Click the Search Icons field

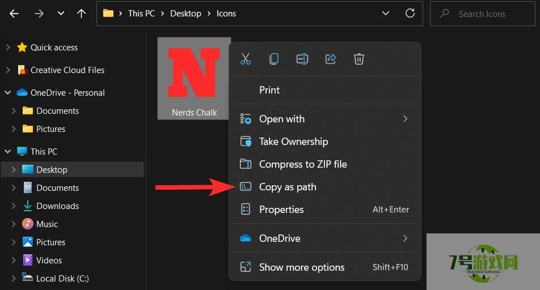coord(483,14)
